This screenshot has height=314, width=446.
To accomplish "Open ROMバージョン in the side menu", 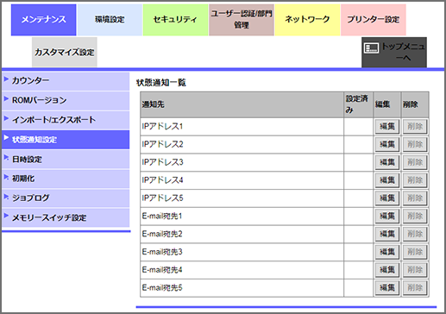I will point(66,101).
